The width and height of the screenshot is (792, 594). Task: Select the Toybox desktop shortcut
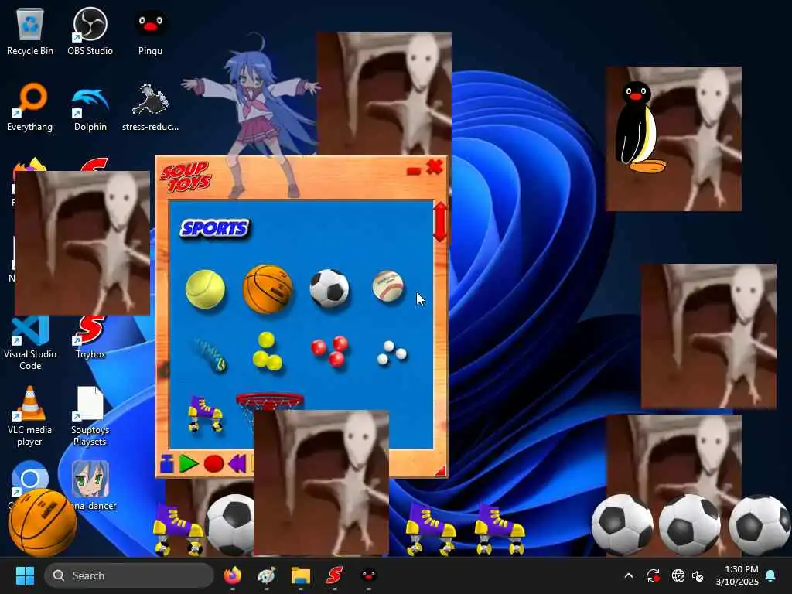pos(91,337)
